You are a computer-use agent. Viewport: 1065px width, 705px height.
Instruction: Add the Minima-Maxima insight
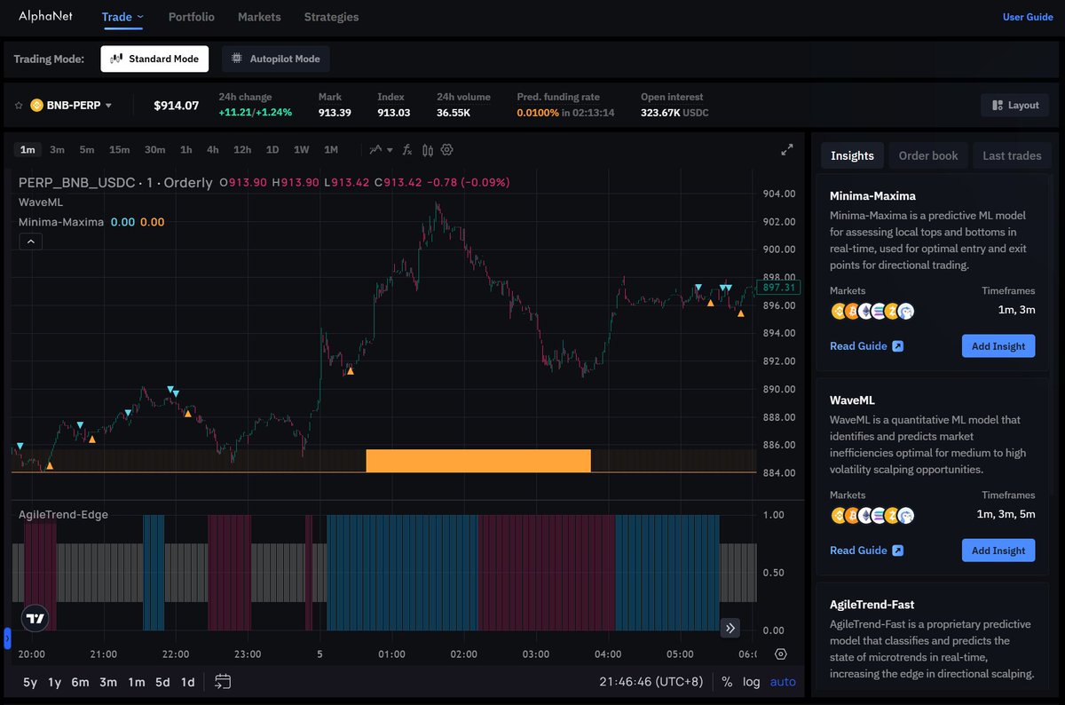click(x=998, y=346)
